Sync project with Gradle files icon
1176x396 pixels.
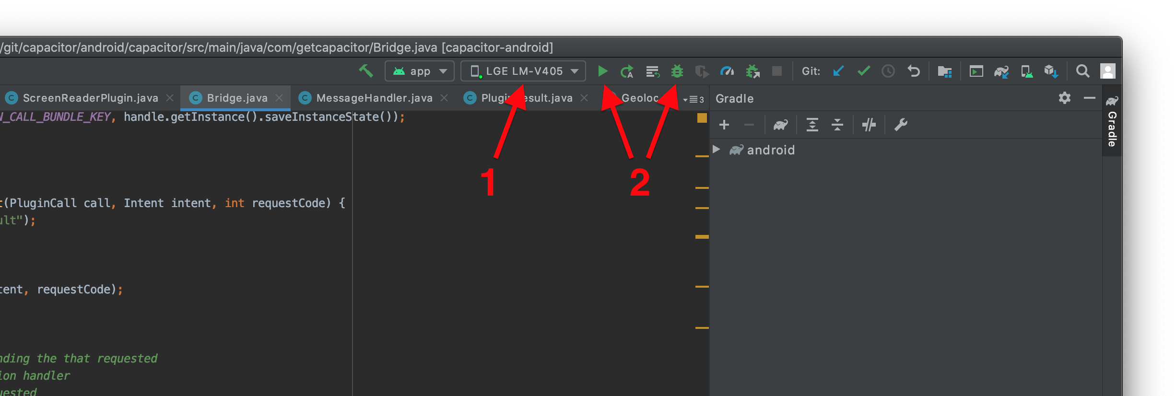pyautogui.click(x=1001, y=71)
